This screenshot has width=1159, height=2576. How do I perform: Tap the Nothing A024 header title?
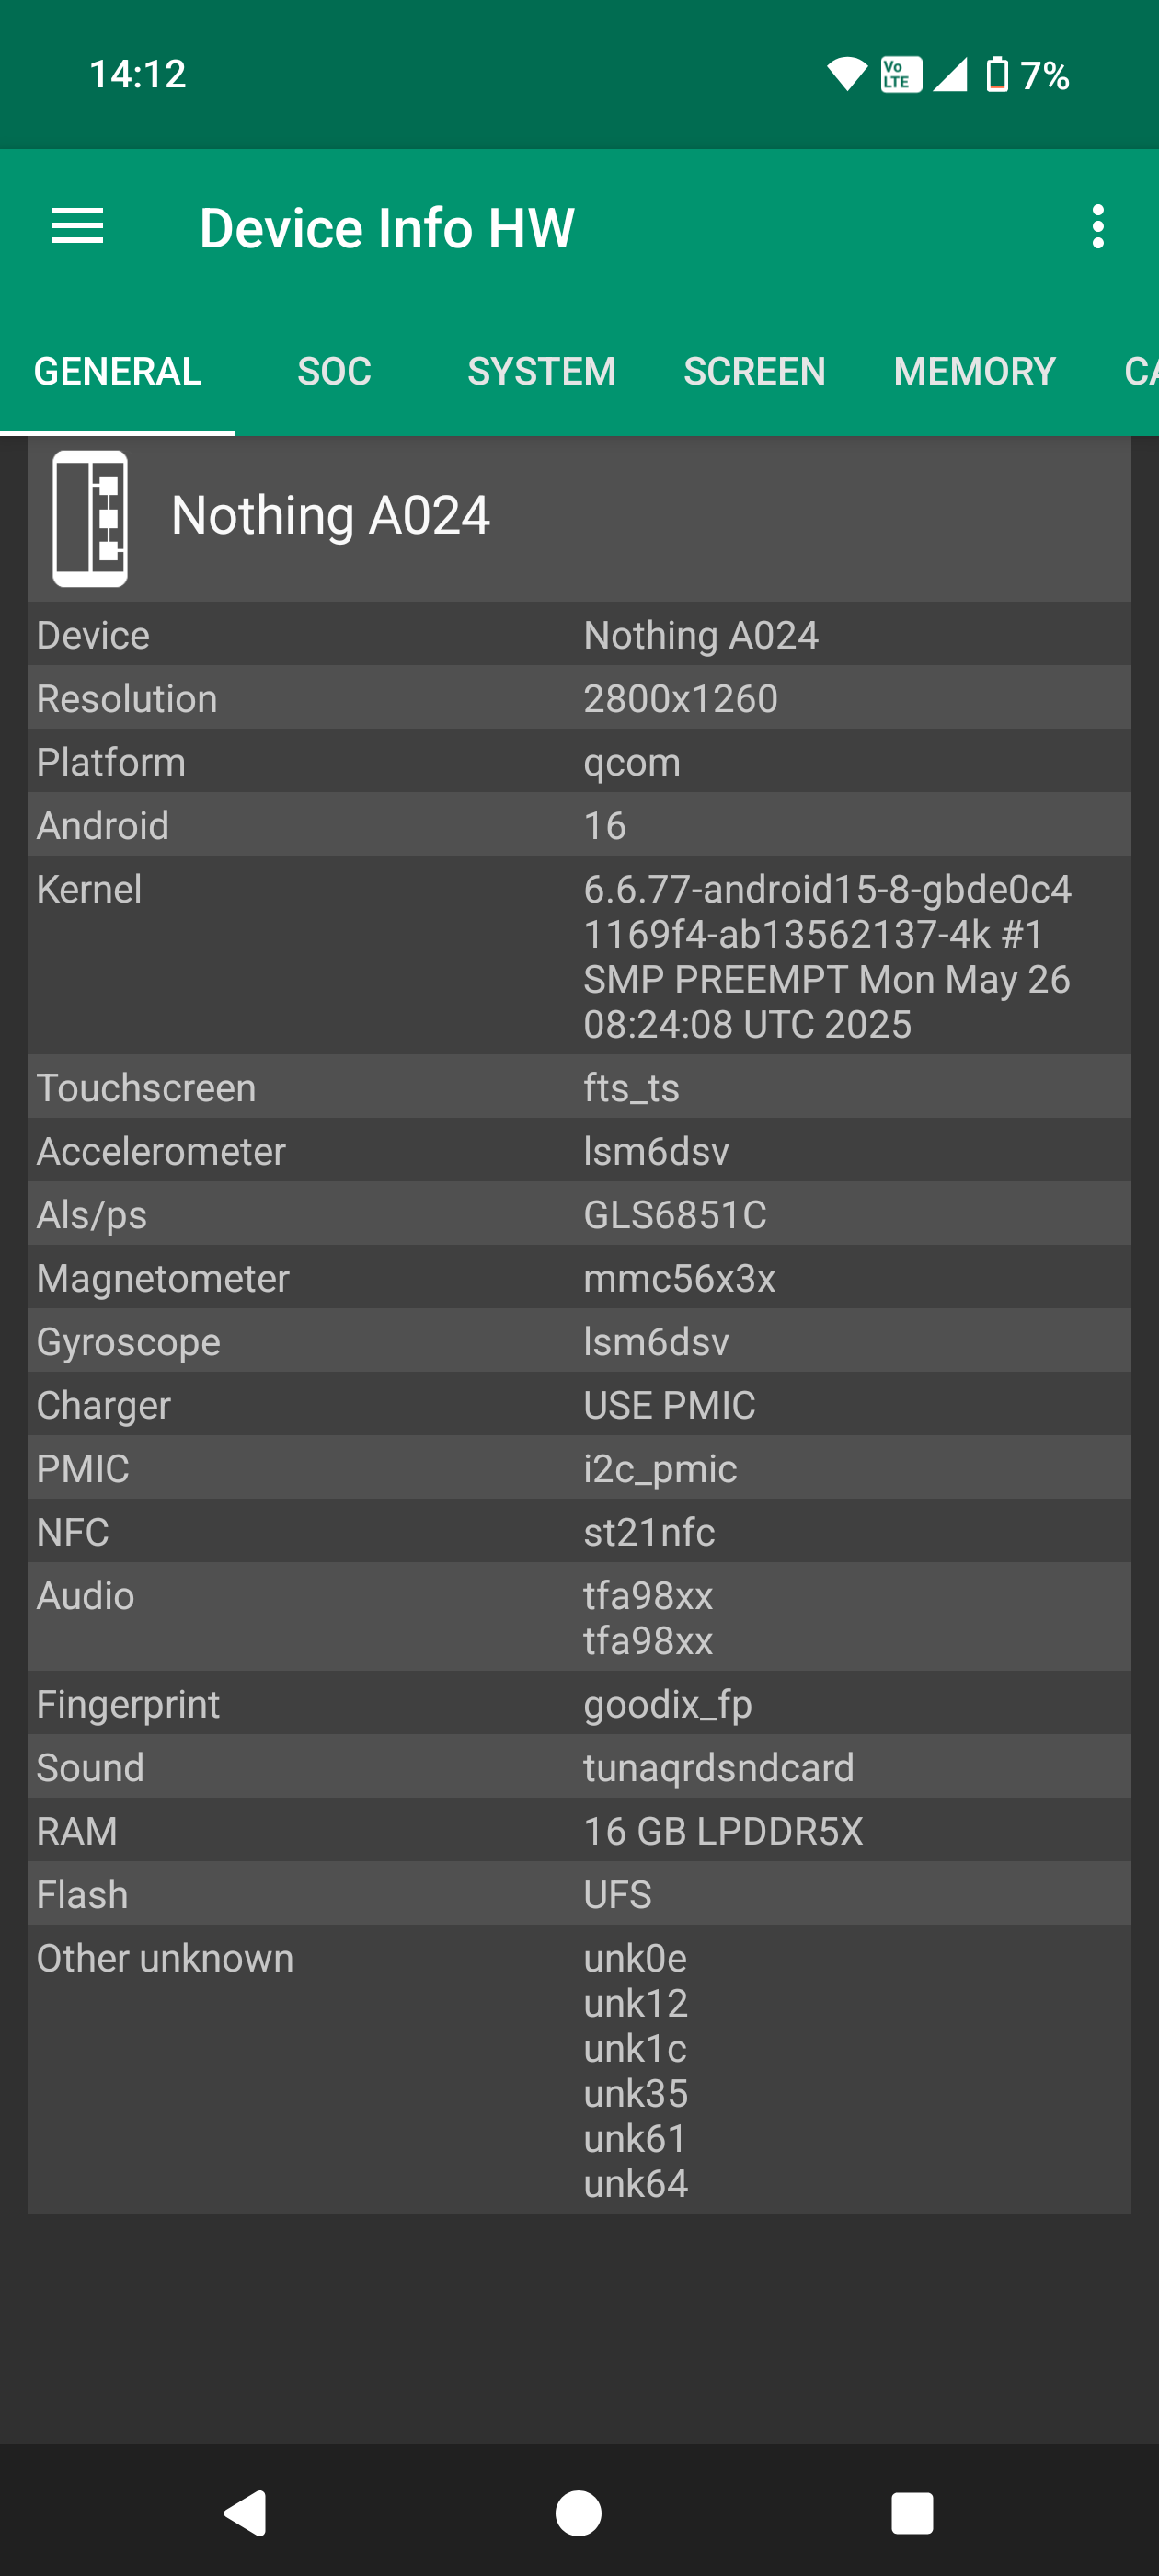click(x=330, y=516)
